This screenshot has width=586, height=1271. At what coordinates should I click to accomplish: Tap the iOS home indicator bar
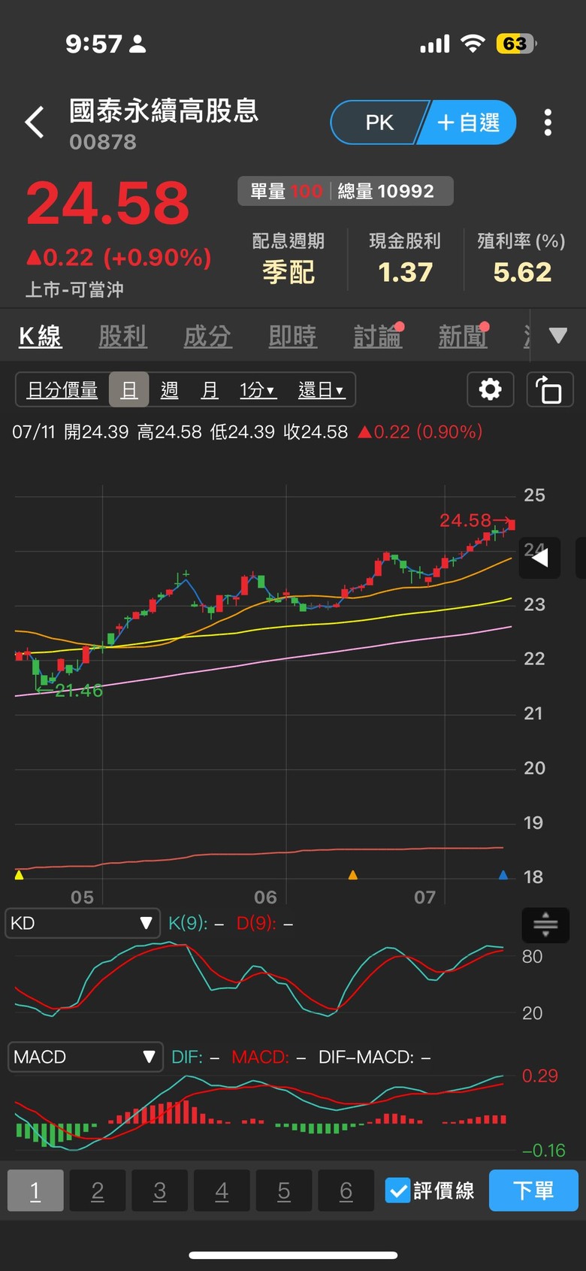[293, 1255]
